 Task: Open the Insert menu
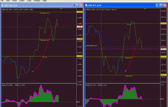click(x=14, y=1)
